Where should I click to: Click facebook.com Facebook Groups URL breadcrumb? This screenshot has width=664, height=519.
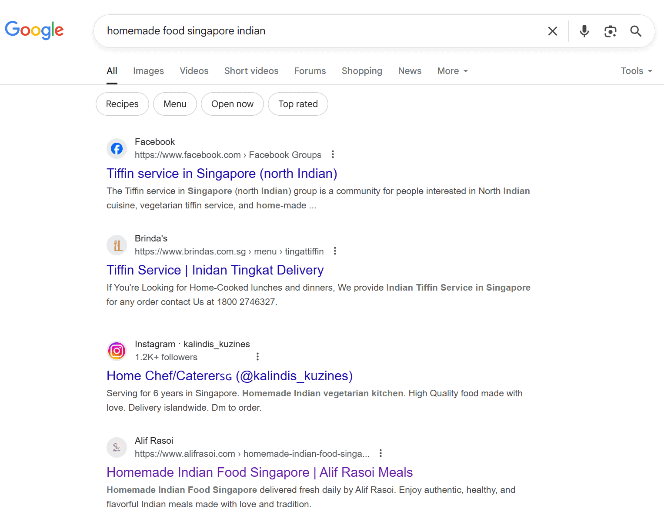(228, 155)
